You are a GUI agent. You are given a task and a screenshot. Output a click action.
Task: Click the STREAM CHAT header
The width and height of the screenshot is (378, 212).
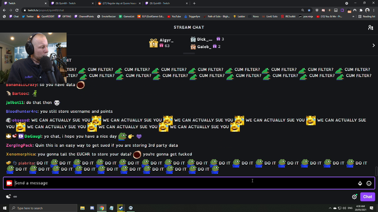coord(189,28)
